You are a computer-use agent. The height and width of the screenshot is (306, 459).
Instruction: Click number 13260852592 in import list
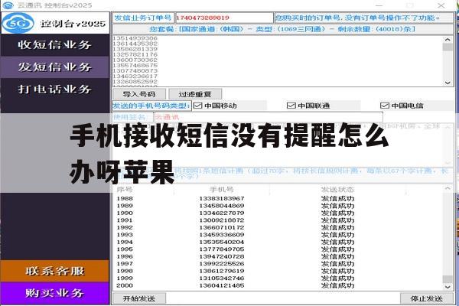(x=135, y=81)
